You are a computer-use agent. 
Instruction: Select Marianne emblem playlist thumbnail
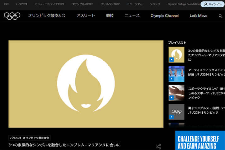click(176, 55)
